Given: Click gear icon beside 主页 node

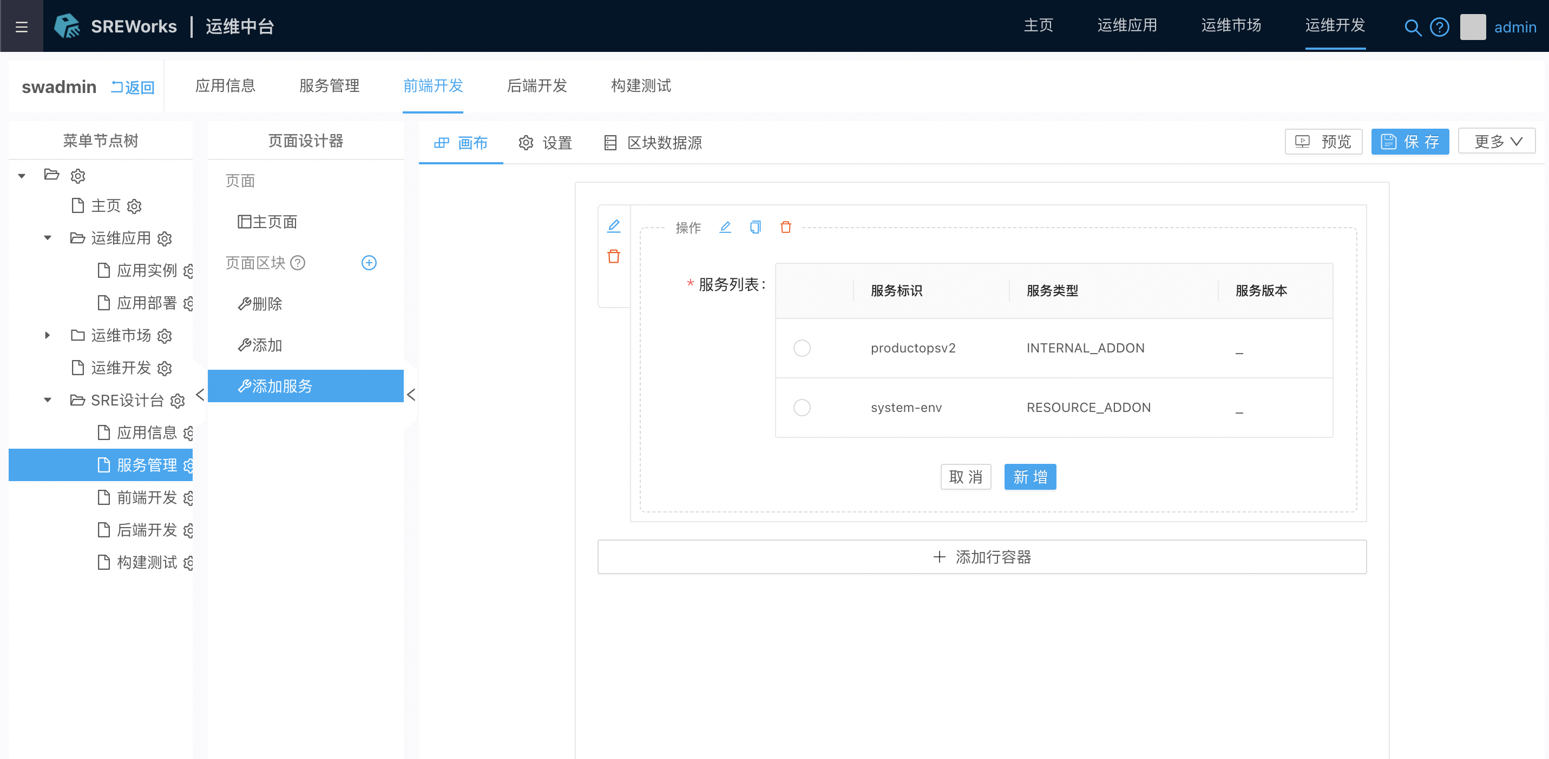Looking at the screenshot, I should coord(134,207).
